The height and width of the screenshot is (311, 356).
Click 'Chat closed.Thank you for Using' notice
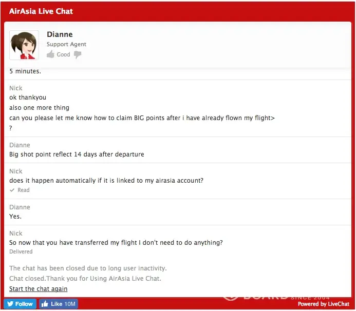pyautogui.click(x=85, y=278)
